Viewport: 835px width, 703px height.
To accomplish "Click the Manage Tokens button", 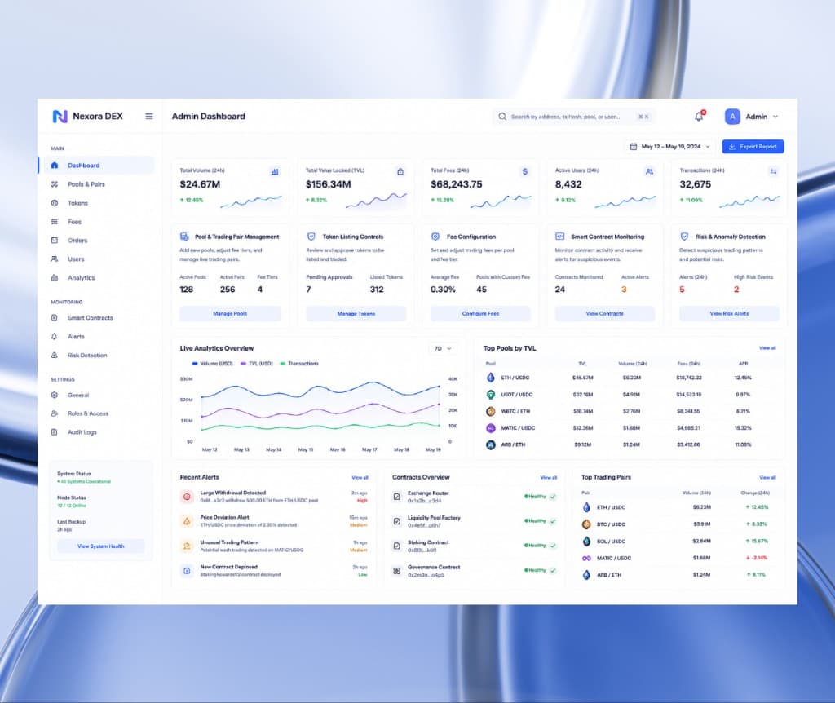I will tap(356, 314).
